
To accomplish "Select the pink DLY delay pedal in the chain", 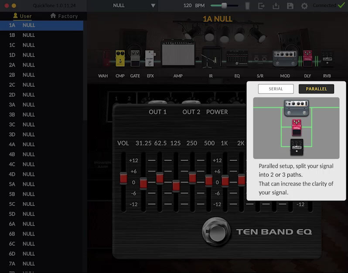I will (x=307, y=58).
